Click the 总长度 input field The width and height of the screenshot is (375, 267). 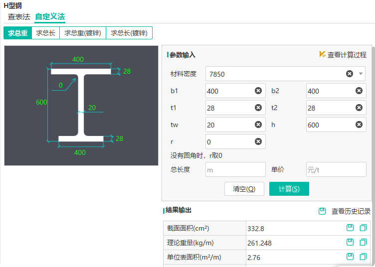(x=235, y=169)
